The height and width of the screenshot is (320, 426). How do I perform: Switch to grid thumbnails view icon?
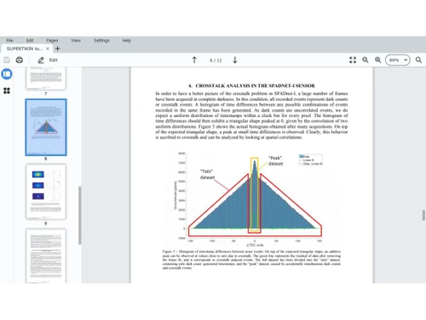[x=7, y=90]
